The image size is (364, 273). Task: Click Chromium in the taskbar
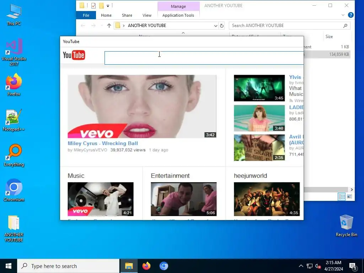[x=164, y=266]
